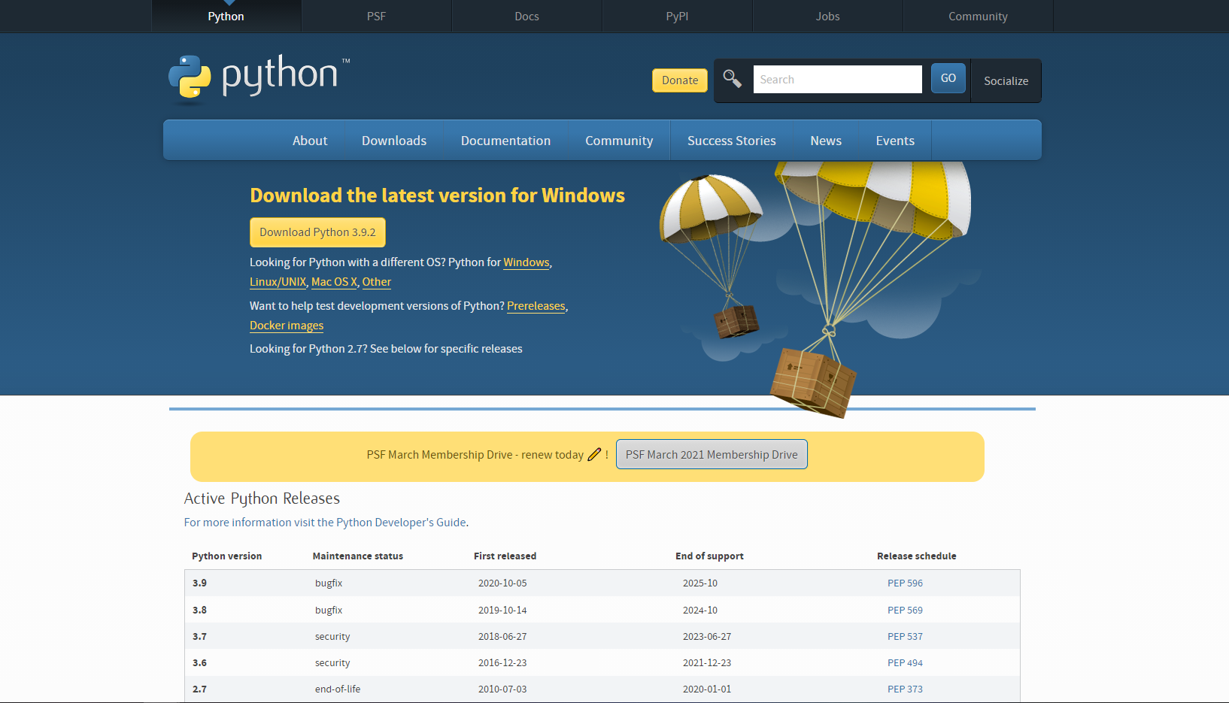
Task: Click the magnifying glass search icon
Action: [732, 78]
